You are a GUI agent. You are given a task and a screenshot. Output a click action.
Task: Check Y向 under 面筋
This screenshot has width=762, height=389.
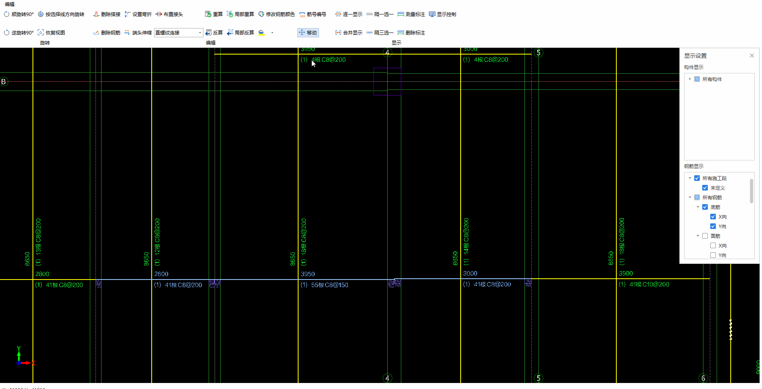click(x=713, y=255)
